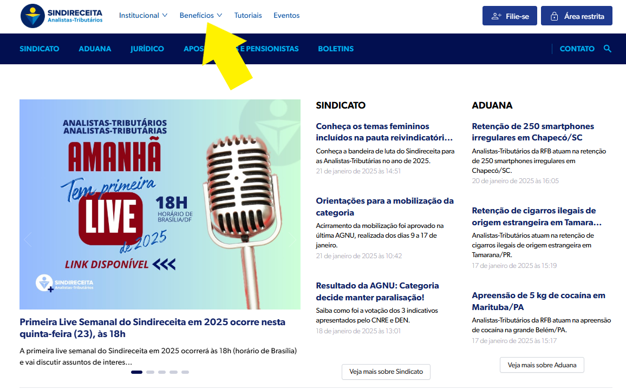Select the JURÍDICO navigation tab
Image resolution: width=626 pixels, height=390 pixels.
147,49
